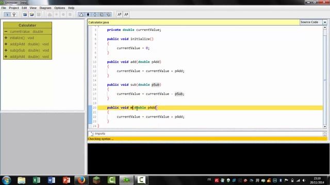Viewport: 330px width, 185px height.
Task: Click line 'currentValue = 0;'
Action: pyautogui.click(x=133, y=48)
